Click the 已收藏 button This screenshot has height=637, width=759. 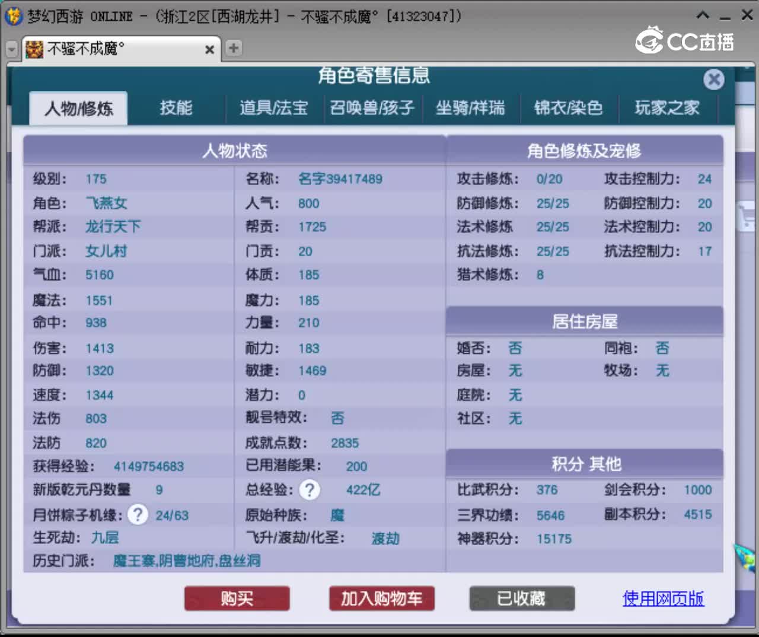tap(522, 598)
